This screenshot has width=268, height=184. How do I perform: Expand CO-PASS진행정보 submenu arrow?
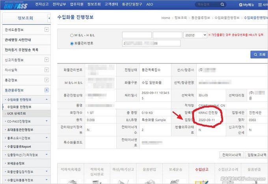47,121
